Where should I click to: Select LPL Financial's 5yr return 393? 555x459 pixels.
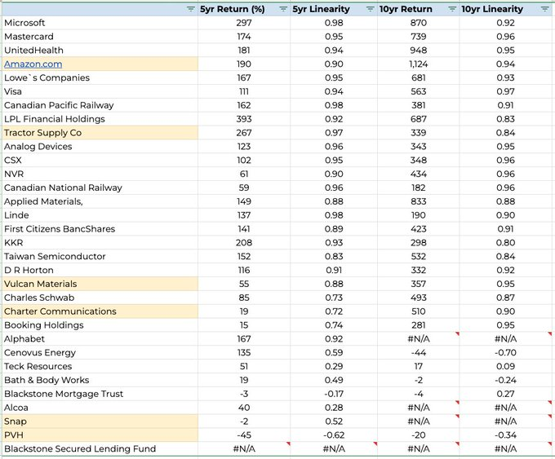pos(244,119)
